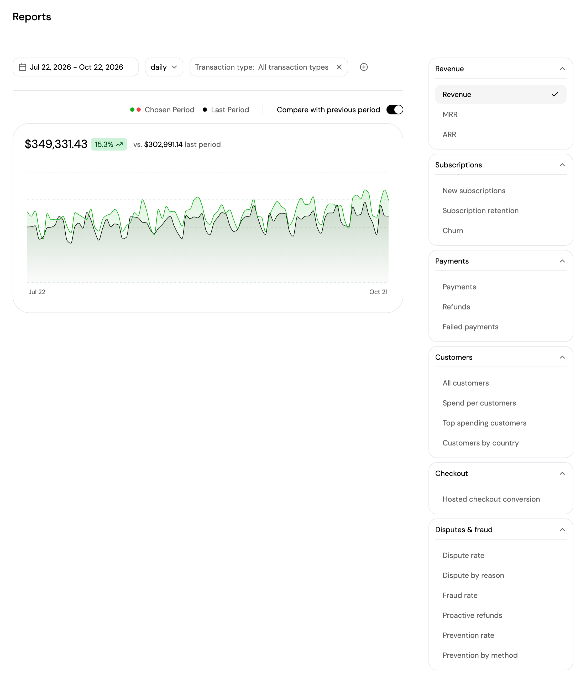The image size is (586, 683).
Task: Open the date range picker field
Action: click(75, 67)
